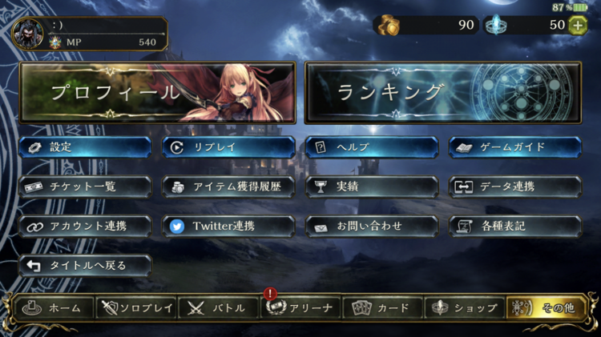Tap the green plus crystal purchase icon
Viewport: 601px width, 337px height.
[578, 26]
